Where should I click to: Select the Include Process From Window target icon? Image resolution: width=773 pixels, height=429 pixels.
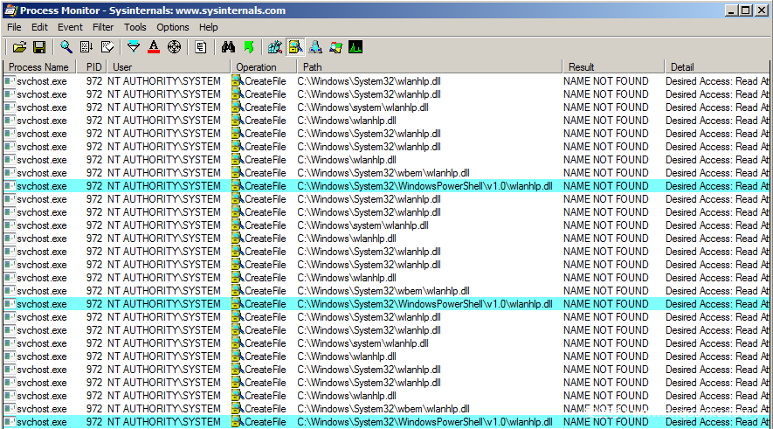tap(174, 46)
